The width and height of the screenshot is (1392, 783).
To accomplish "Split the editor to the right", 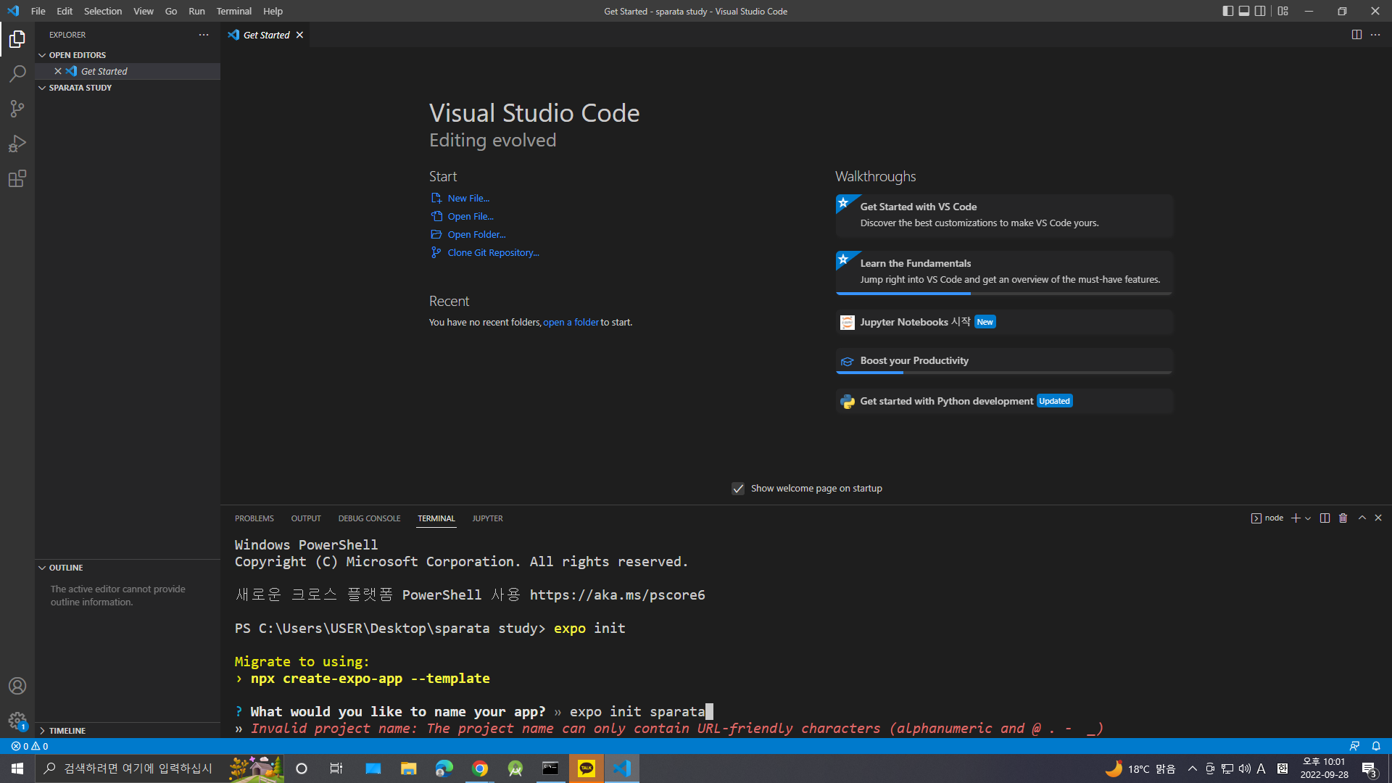I will (x=1356, y=35).
